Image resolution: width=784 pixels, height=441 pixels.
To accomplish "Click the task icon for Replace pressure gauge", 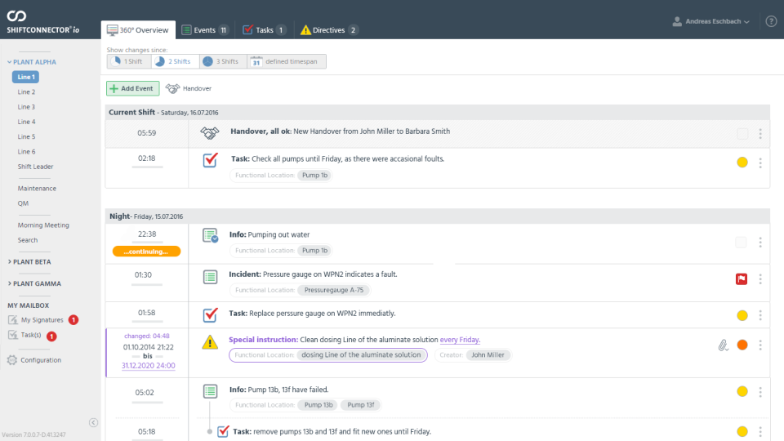I will coord(211,314).
